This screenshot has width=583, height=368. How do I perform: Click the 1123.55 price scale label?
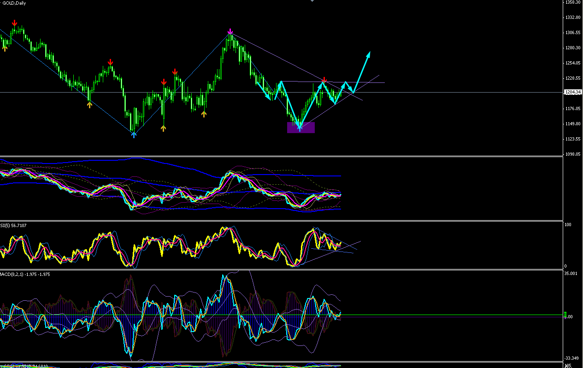[573, 139]
